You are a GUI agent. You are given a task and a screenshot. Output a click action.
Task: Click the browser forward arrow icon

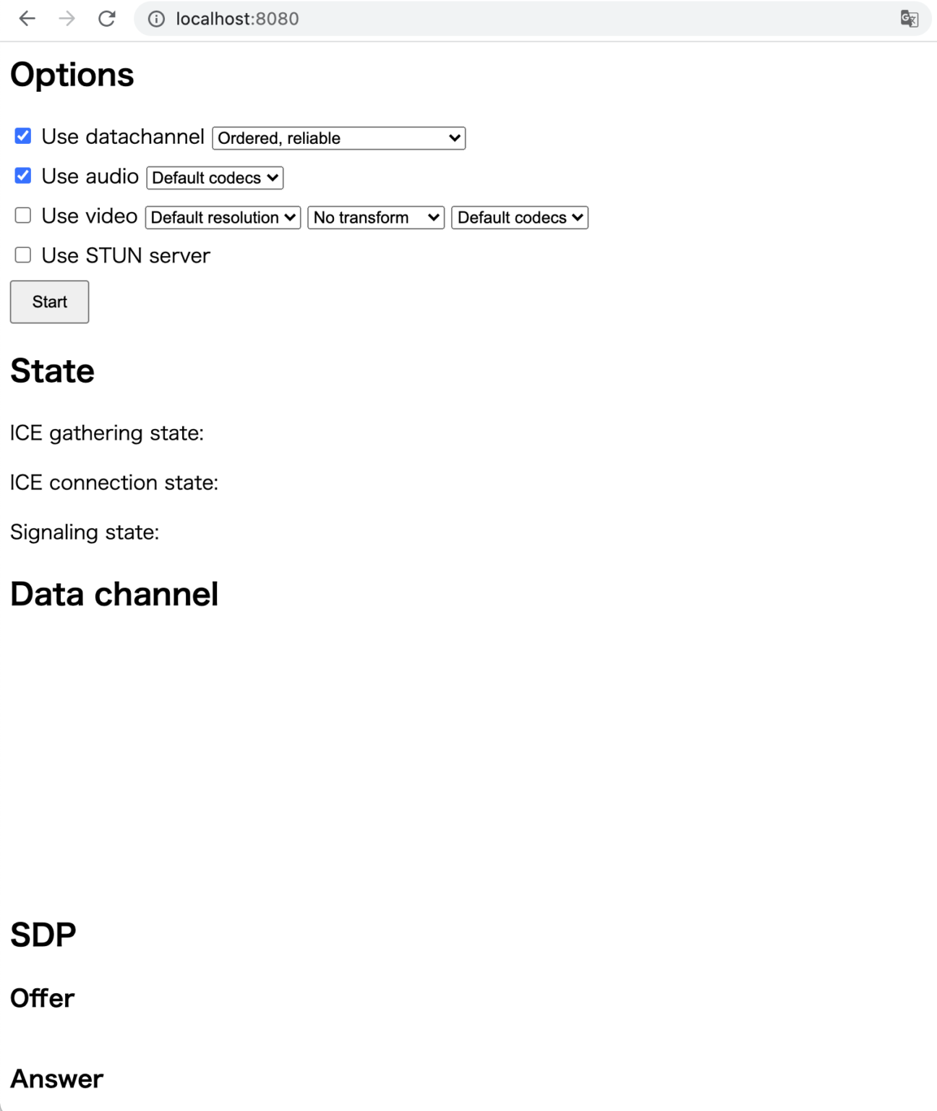coord(67,19)
